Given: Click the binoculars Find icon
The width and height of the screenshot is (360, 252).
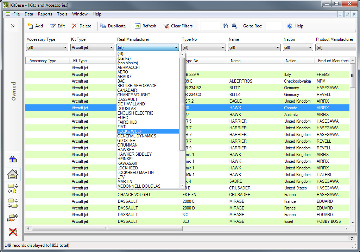Looking at the screenshot, I should [226, 26].
